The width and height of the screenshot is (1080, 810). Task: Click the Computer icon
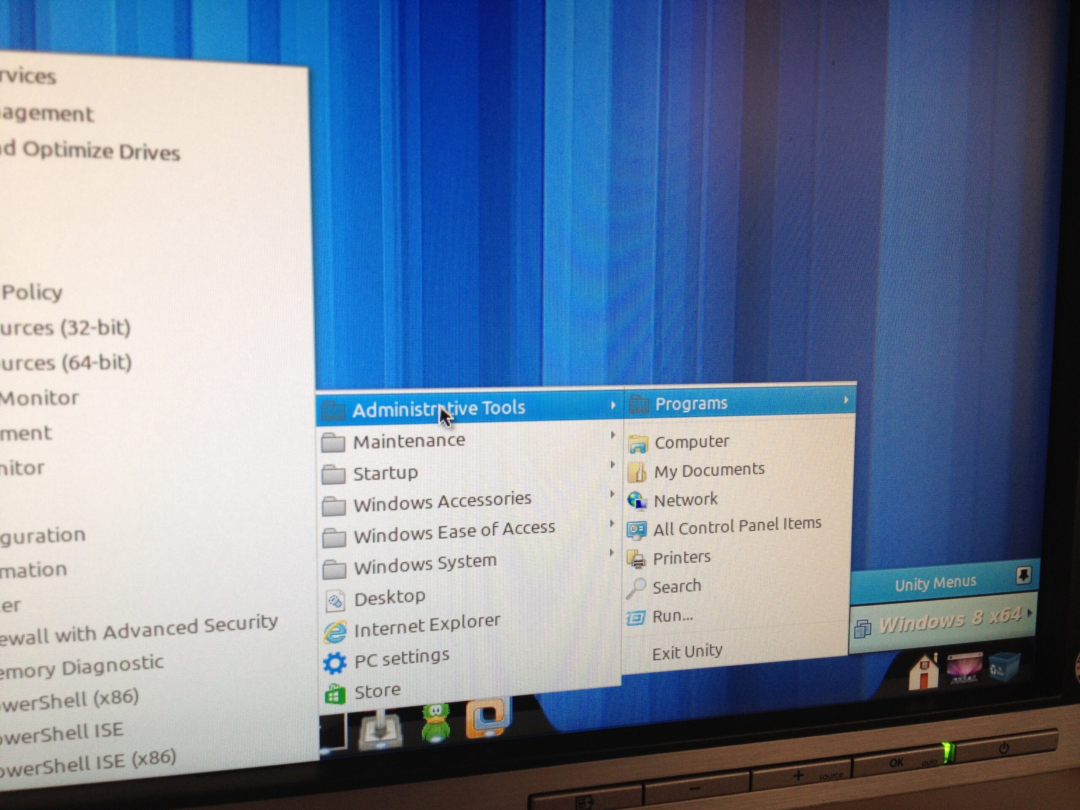pos(638,444)
